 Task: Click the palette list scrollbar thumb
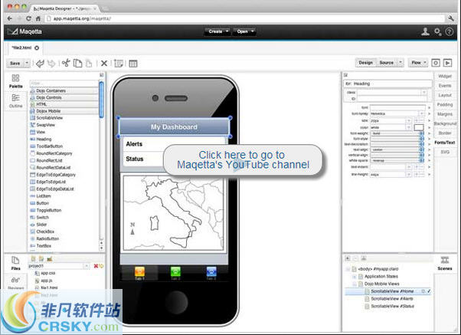click(101, 99)
